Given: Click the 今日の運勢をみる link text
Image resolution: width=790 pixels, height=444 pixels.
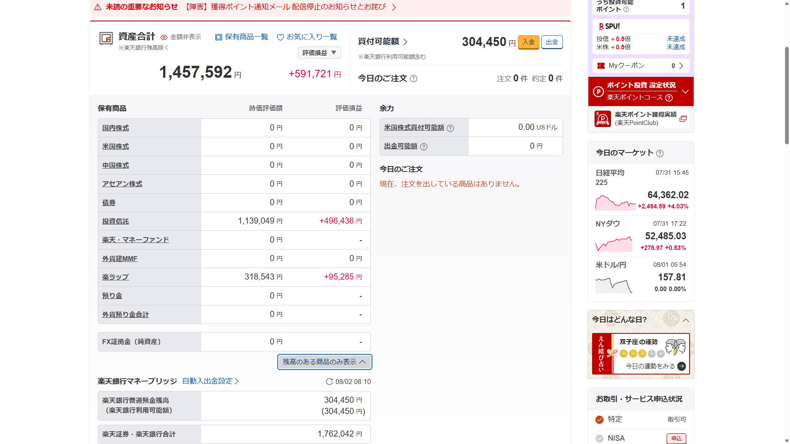Looking at the screenshot, I should [650, 366].
